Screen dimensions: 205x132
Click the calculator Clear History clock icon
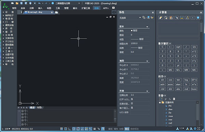click(166, 18)
